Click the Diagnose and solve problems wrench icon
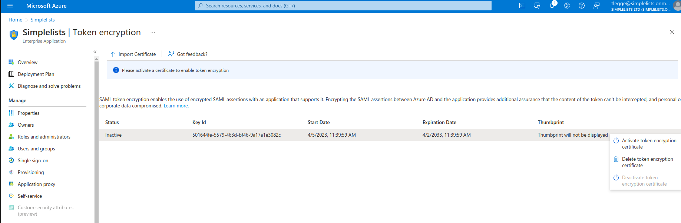Screen dimensions: 681x223 [11, 86]
